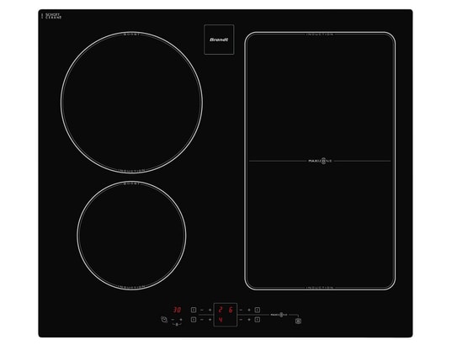The image size is (452, 345).
Task: Lower power with minus beside the '2' display
Action: [x=202, y=310]
